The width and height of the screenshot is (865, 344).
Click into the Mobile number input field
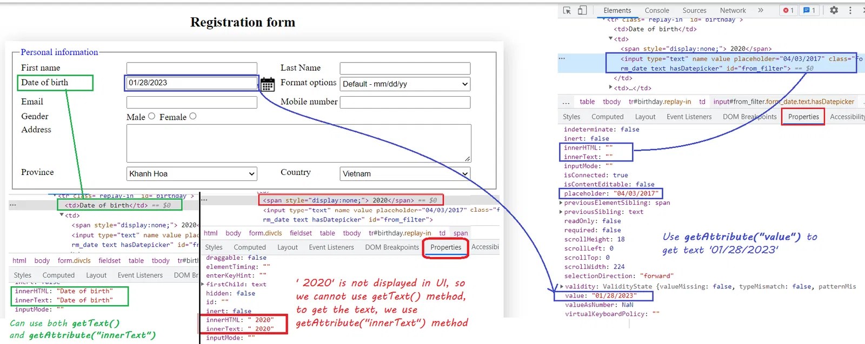[405, 102]
